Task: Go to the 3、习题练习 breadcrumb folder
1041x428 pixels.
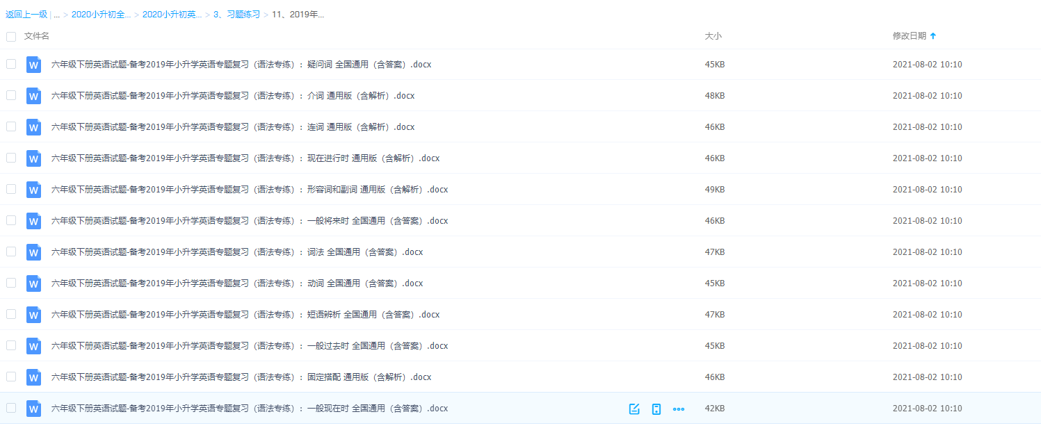Action: coord(236,14)
